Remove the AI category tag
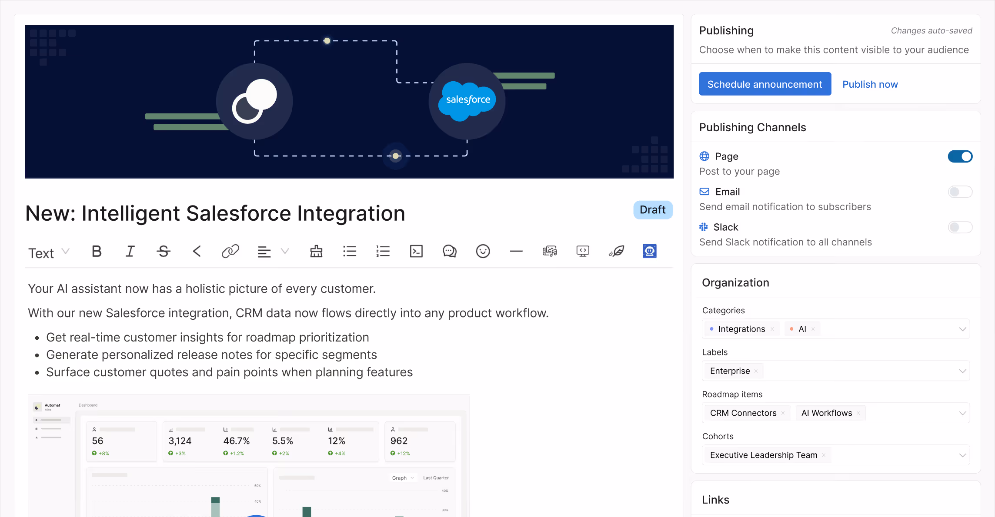 click(813, 329)
